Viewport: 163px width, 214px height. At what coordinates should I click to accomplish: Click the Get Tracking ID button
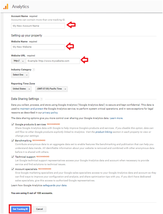click(20, 209)
